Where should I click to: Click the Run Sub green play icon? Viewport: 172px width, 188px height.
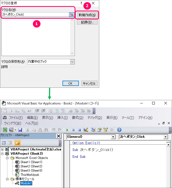pos(67,130)
